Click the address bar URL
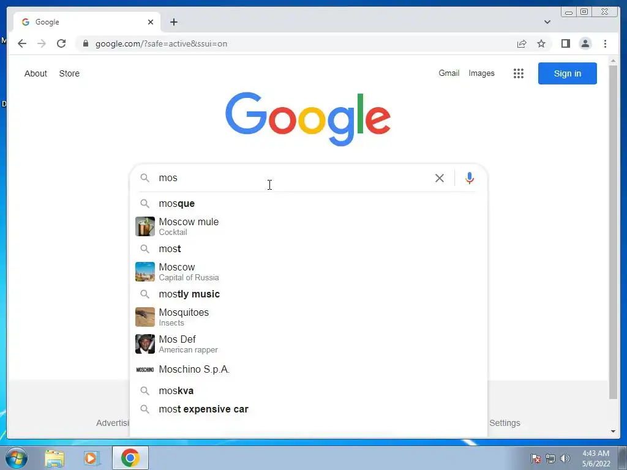 (161, 43)
